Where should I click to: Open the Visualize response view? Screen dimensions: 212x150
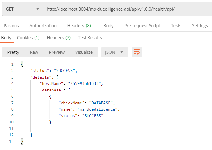click(84, 52)
